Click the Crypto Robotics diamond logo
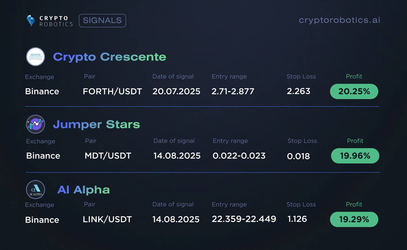 [31, 21]
